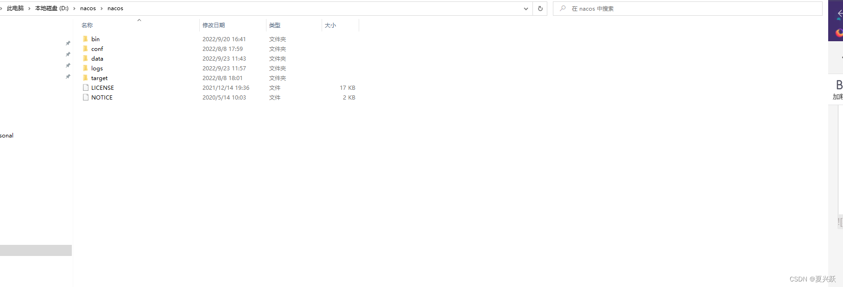
Task: Select the bin folder name
Action: 95,39
